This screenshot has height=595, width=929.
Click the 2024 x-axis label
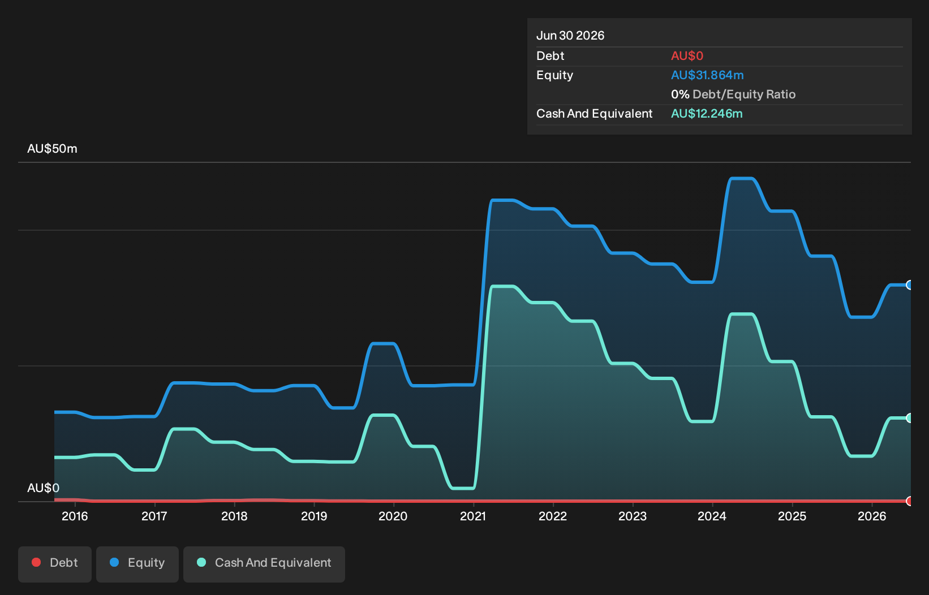pyautogui.click(x=712, y=516)
